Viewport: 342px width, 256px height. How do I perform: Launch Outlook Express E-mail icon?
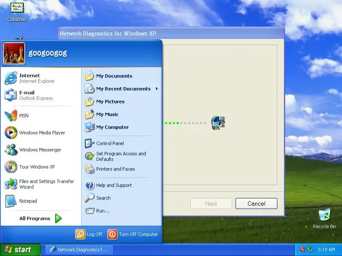tap(11, 95)
